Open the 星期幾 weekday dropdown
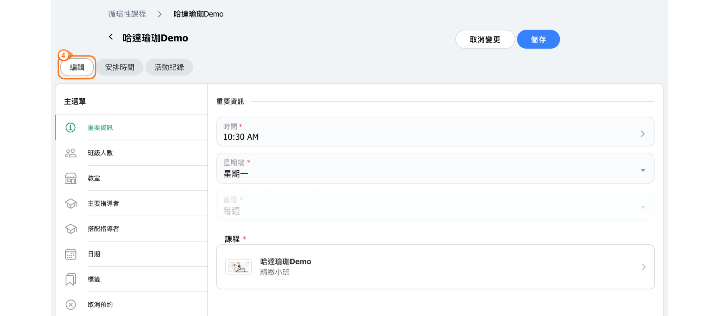This screenshot has width=719, height=316. (642, 170)
